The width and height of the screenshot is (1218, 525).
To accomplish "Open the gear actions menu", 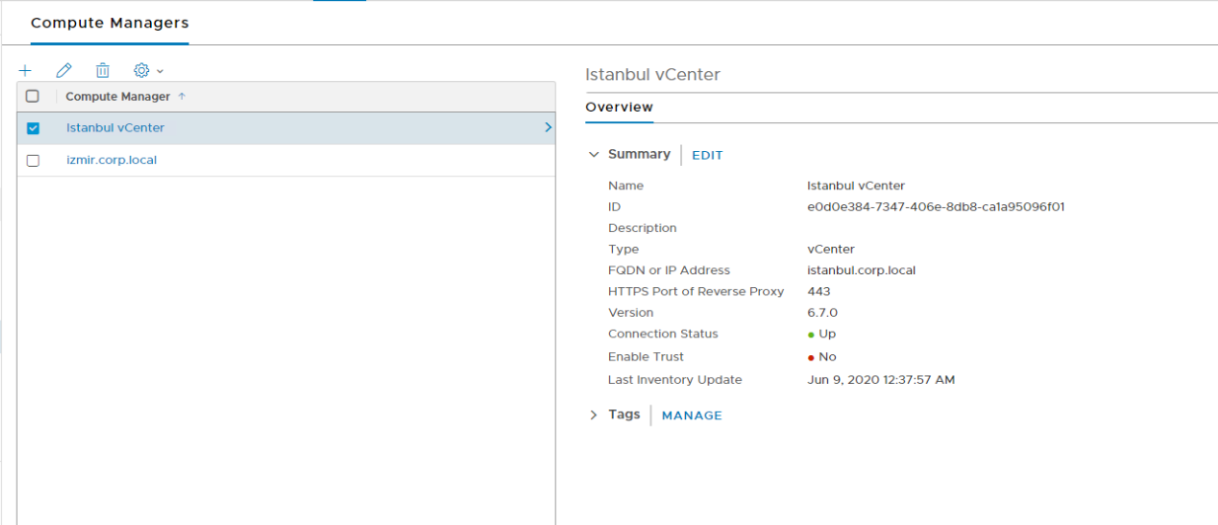I will [x=147, y=71].
